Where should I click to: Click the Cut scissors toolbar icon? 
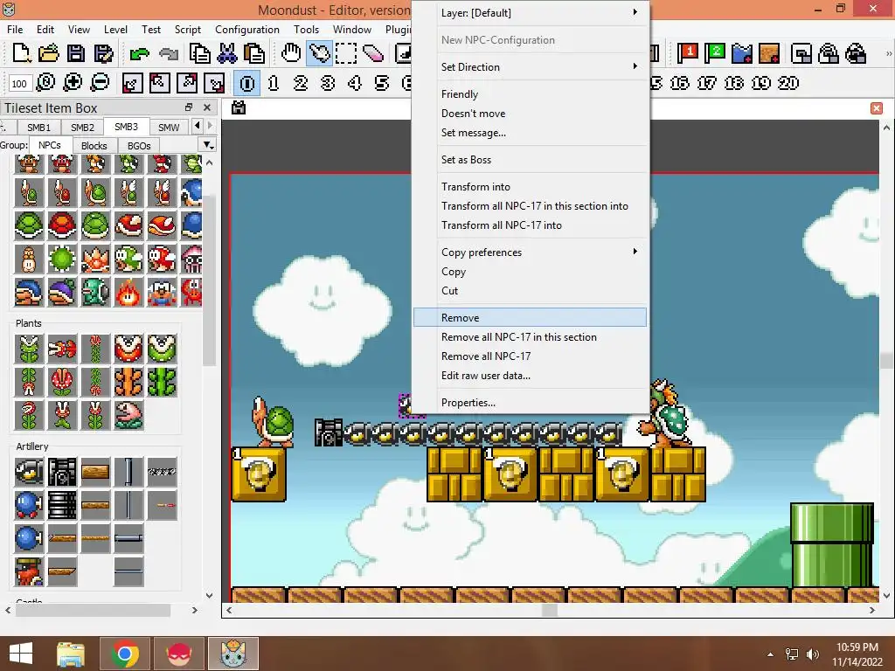(227, 53)
